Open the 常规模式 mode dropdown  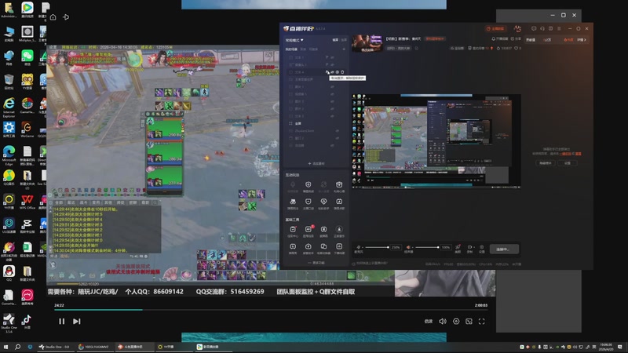pos(294,40)
